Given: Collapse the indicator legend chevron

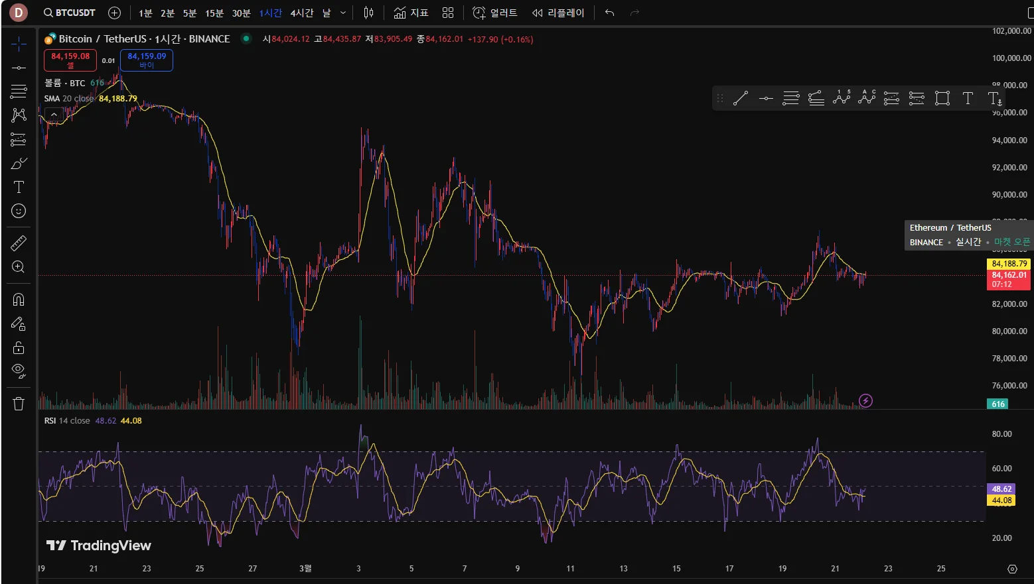Looking at the screenshot, I should pyautogui.click(x=54, y=114).
